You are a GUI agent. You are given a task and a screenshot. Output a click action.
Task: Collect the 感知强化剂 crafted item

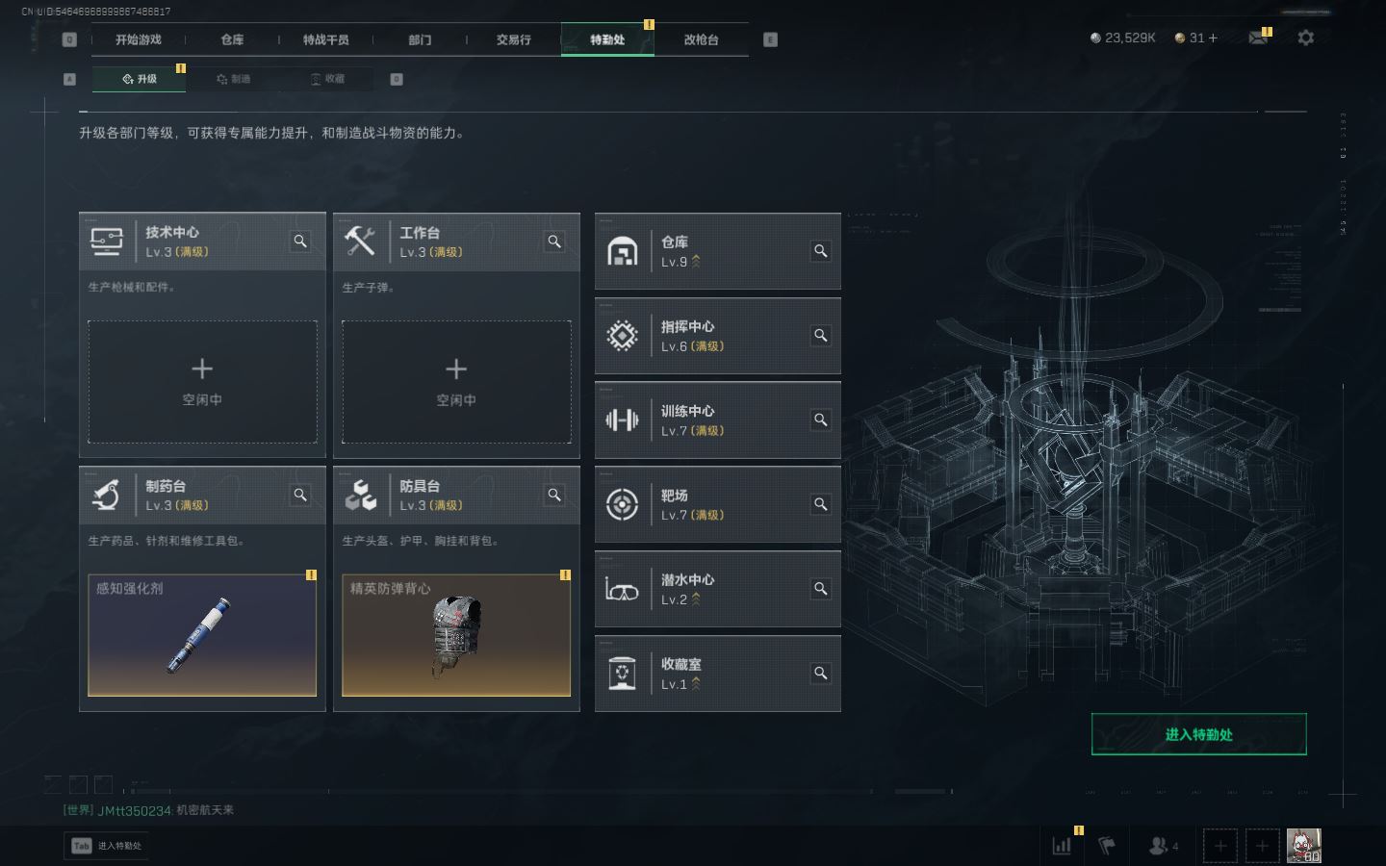(x=202, y=635)
